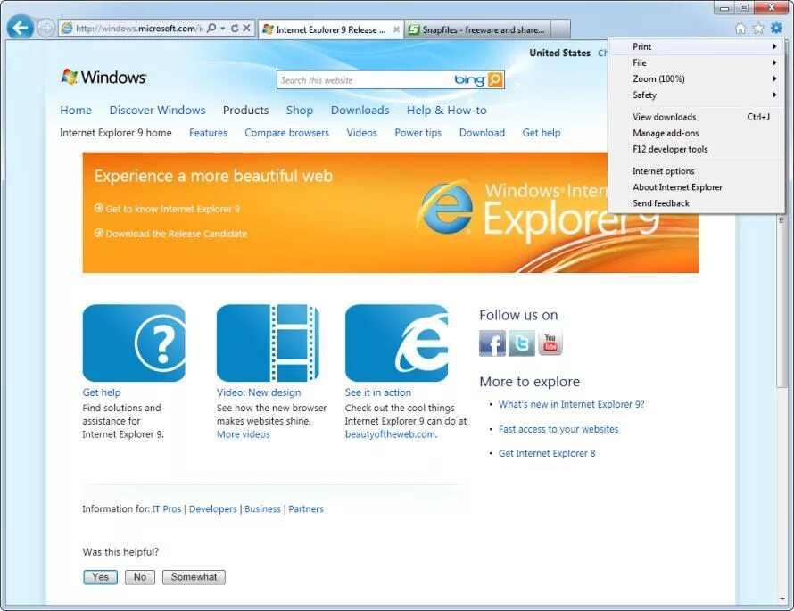Open Videos sub-nav link
Screen dimensions: 794x611
point(361,133)
